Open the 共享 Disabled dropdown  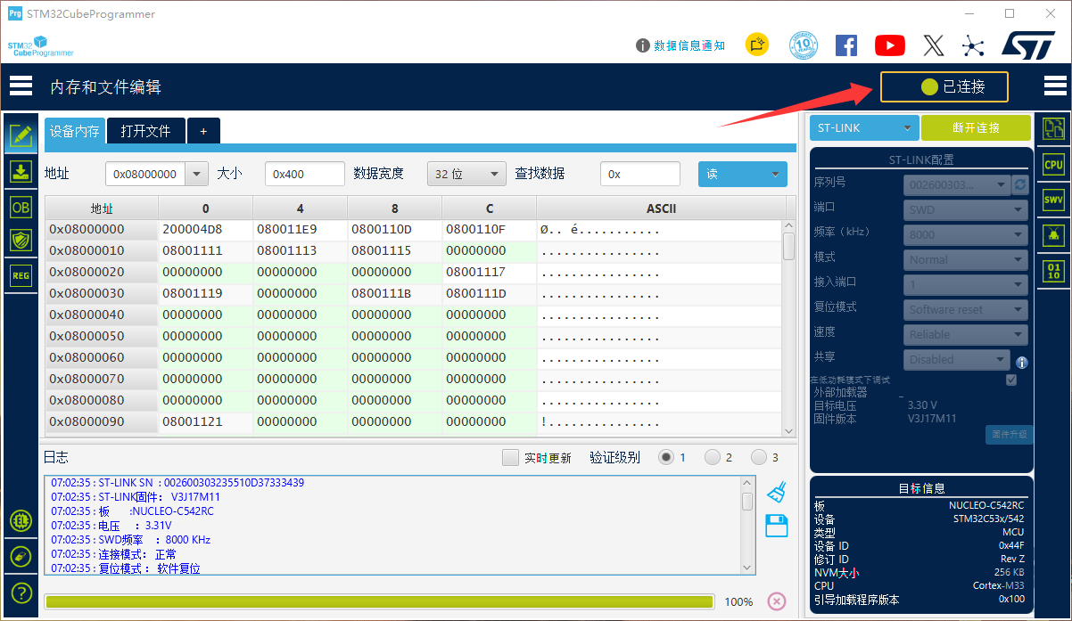coord(957,360)
